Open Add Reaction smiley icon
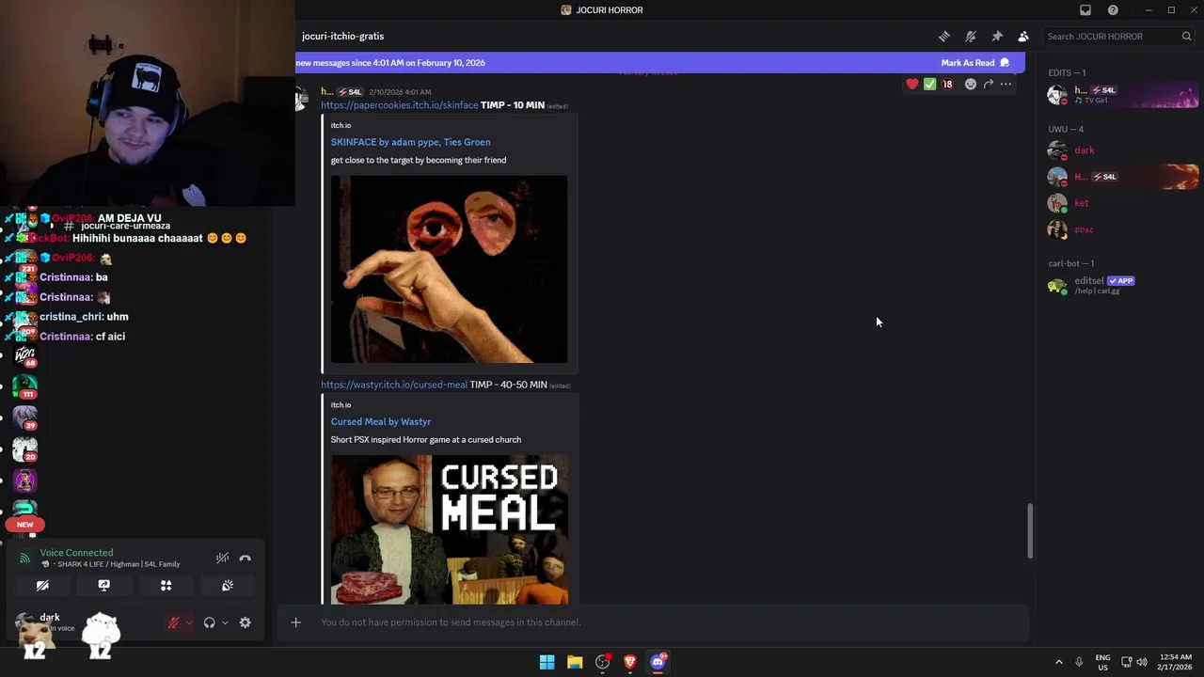 tap(971, 85)
